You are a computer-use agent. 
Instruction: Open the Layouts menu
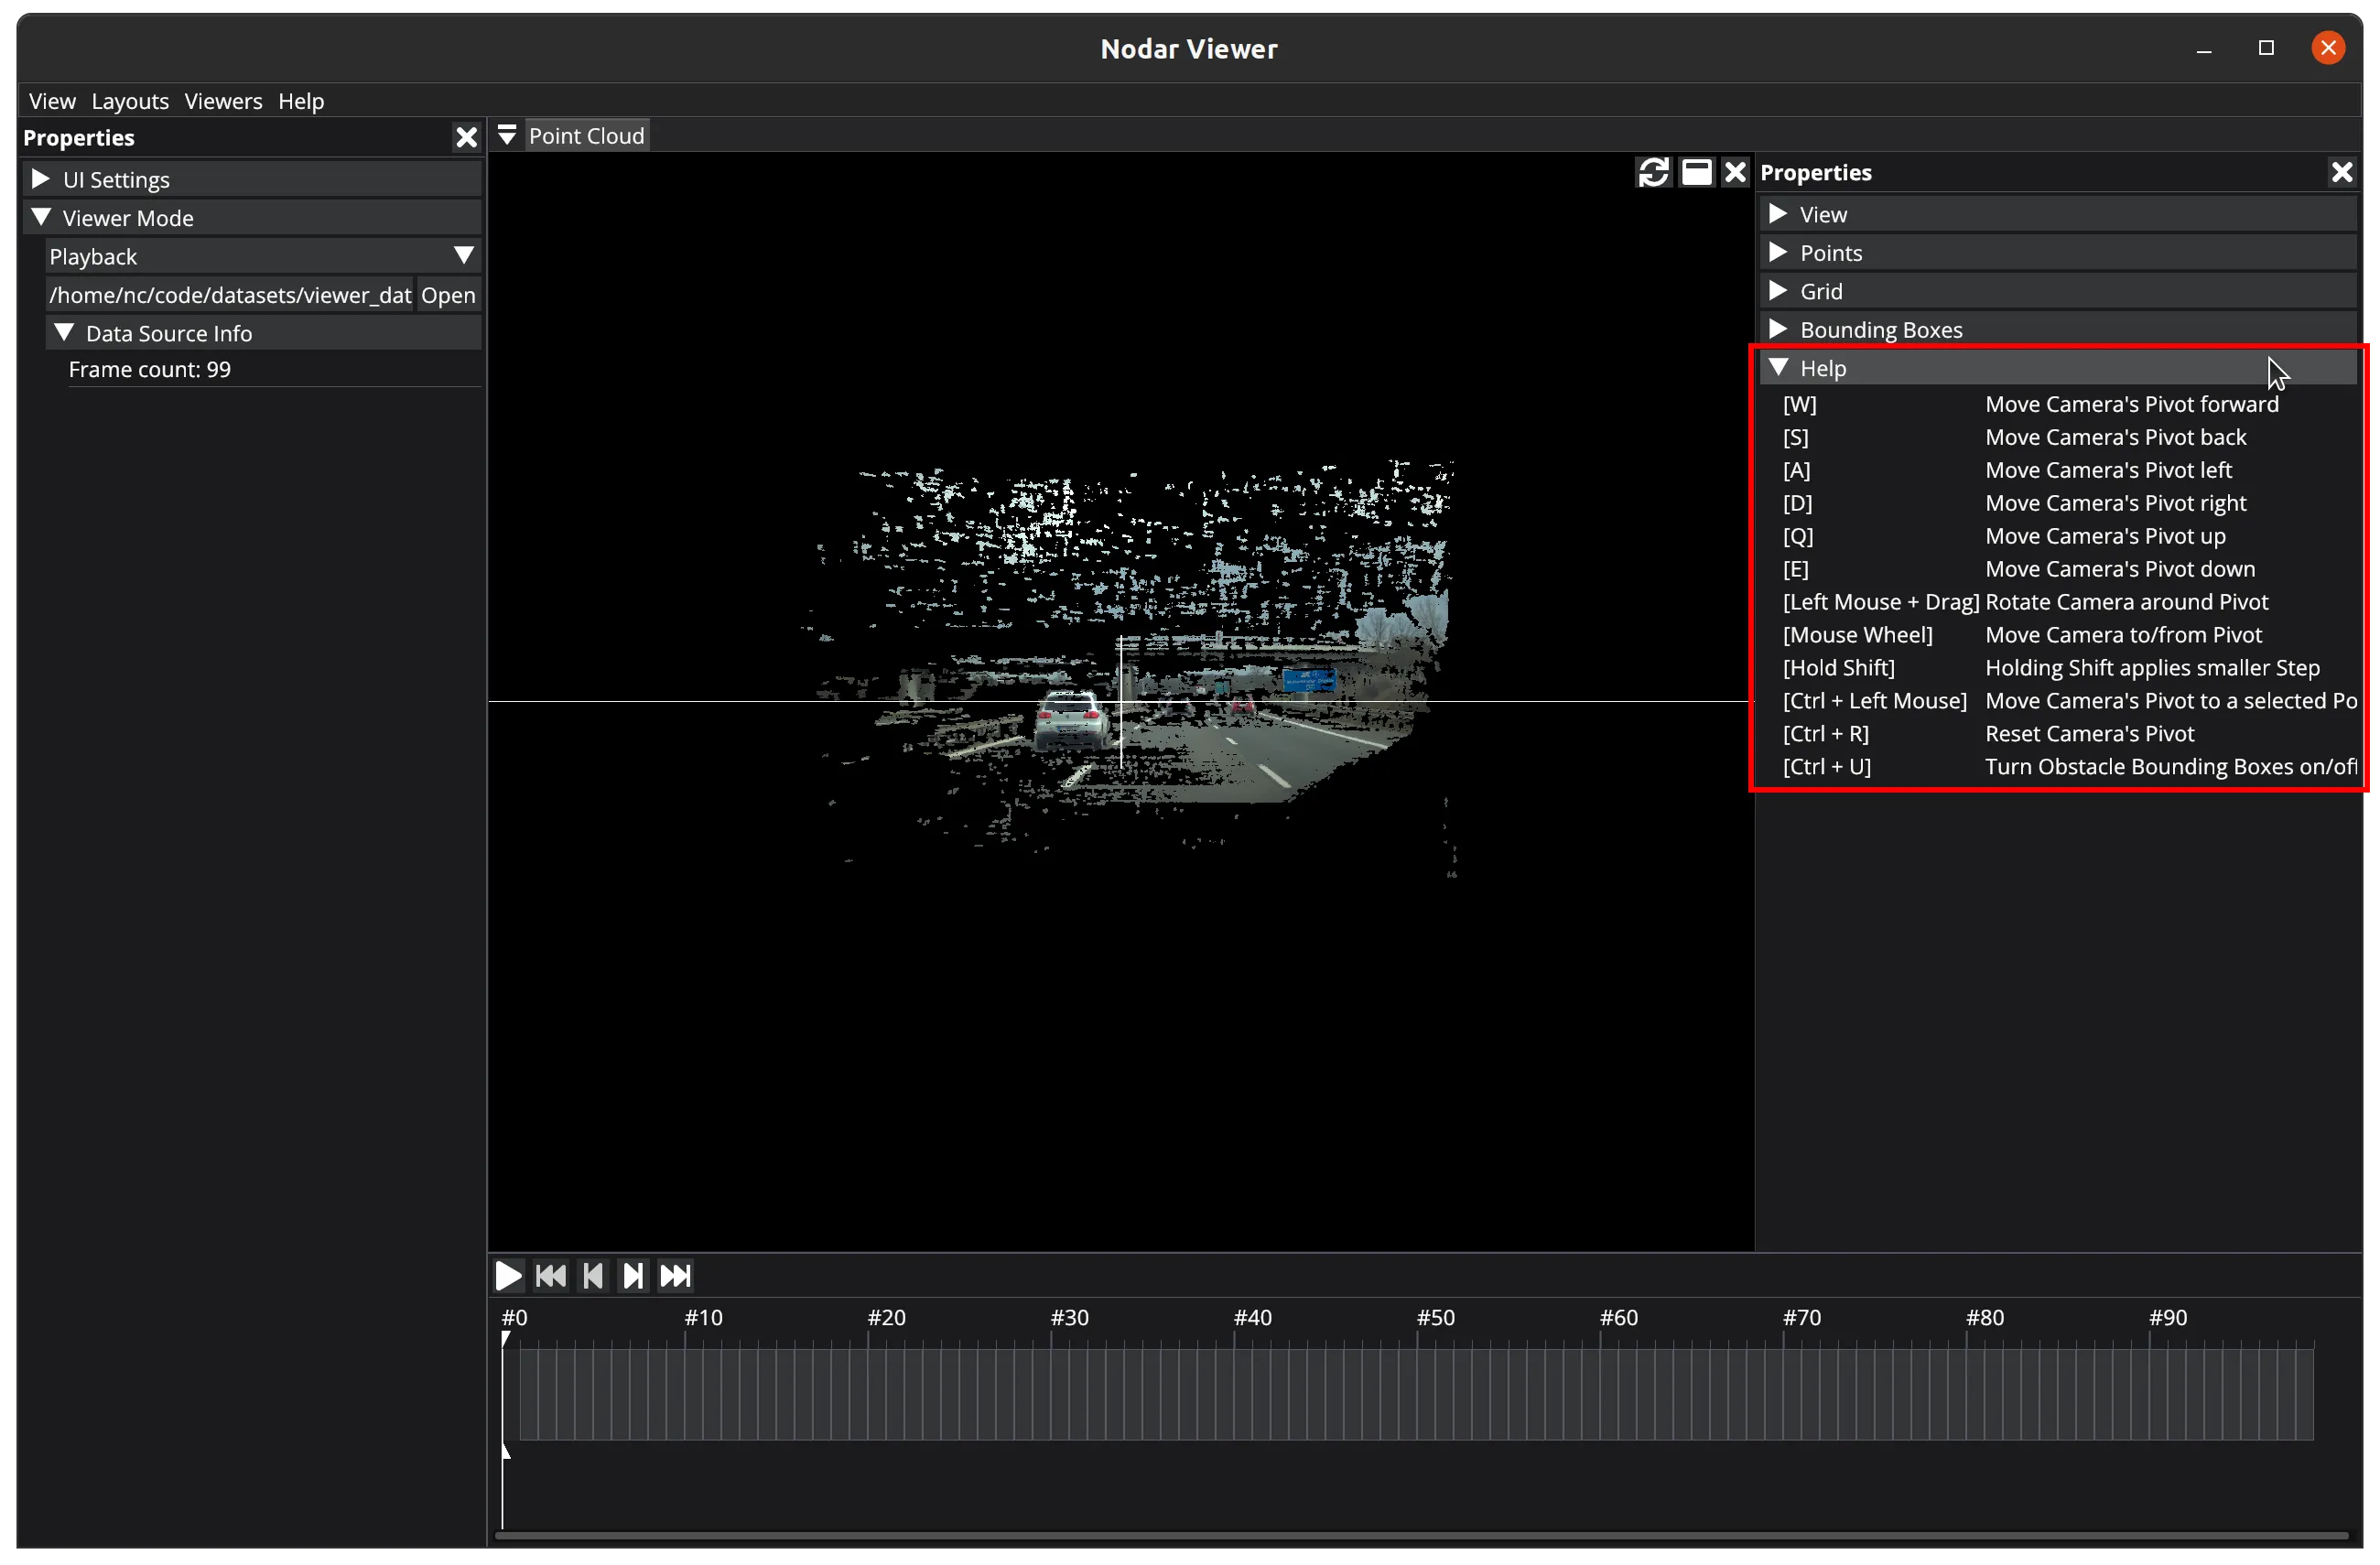[x=130, y=101]
